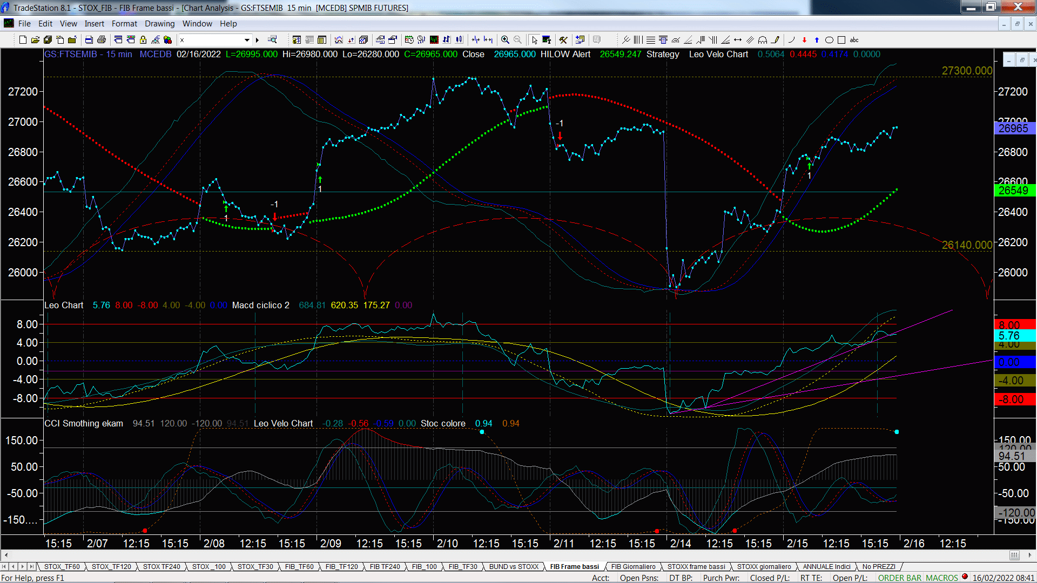Select the pointer arrow tool
This screenshot has height=583, width=1037.
(x=534, y=40)
